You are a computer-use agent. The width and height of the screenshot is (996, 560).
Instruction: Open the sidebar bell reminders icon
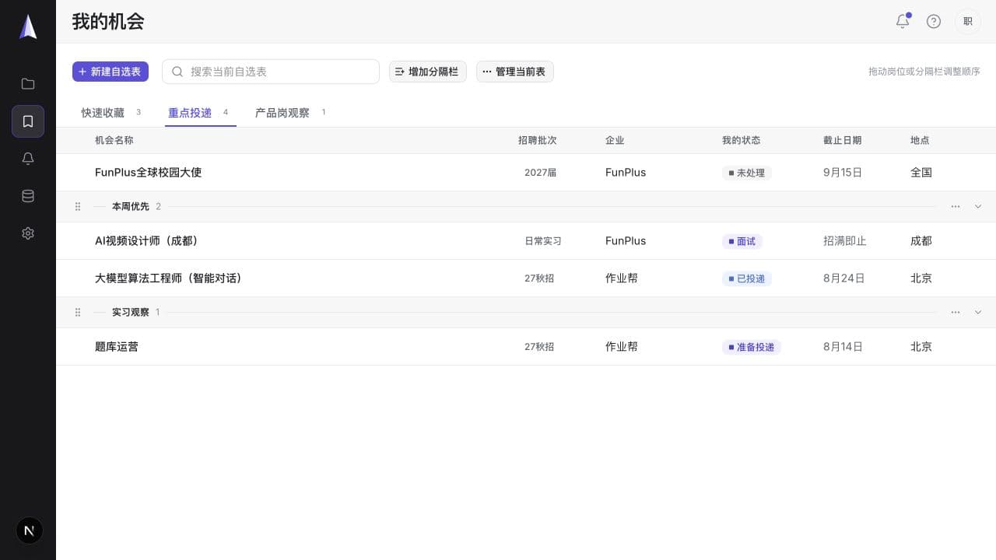pyautogui.click(x=28, y=159)
